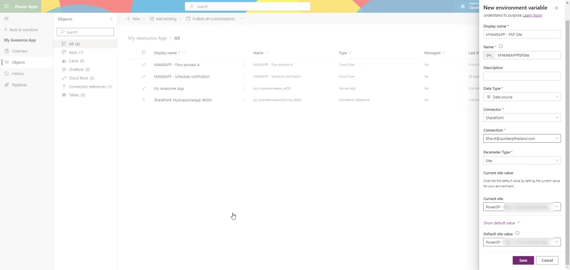Screen dimensions: 570x270
Task: Edit the Name field MYAWEAPPPSPSite
Action: tap(528, 55)
